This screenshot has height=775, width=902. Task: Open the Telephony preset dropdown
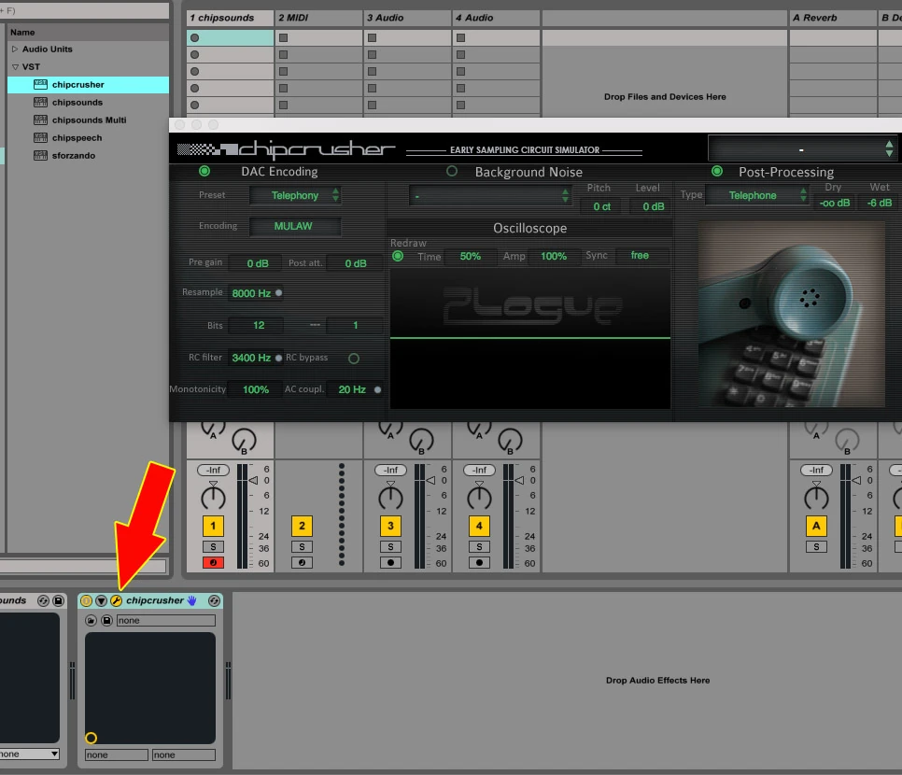point(296,195)
